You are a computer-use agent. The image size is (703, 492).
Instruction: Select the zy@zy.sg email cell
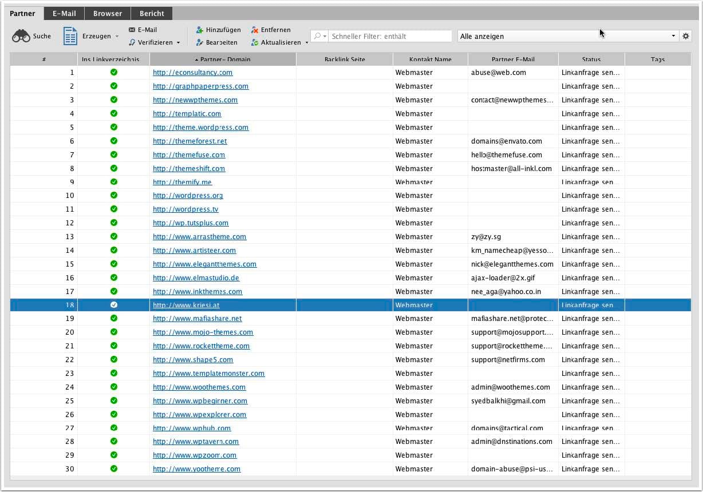tap(513, 237)
